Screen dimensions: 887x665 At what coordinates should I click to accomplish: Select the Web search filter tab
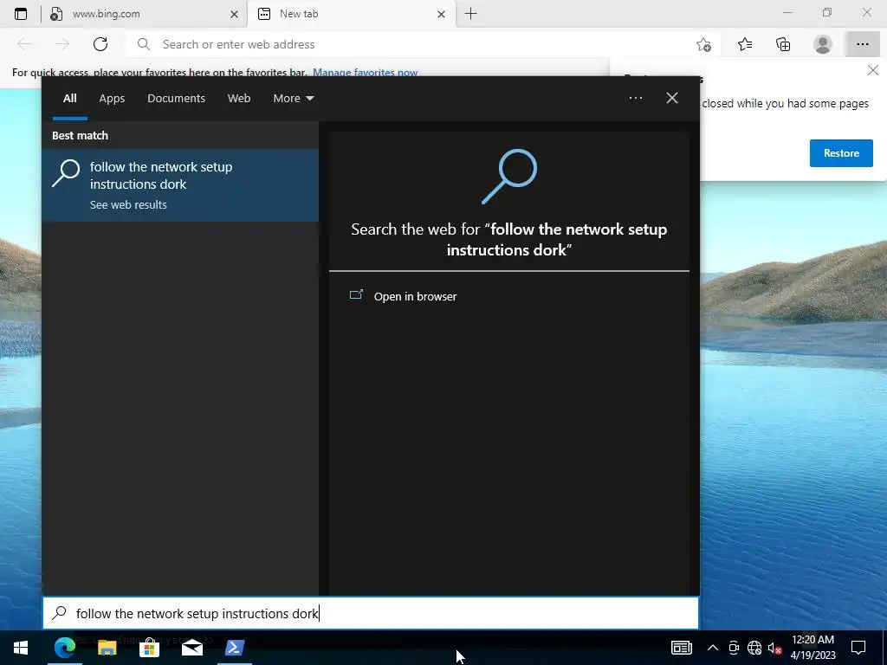[239, 99]
